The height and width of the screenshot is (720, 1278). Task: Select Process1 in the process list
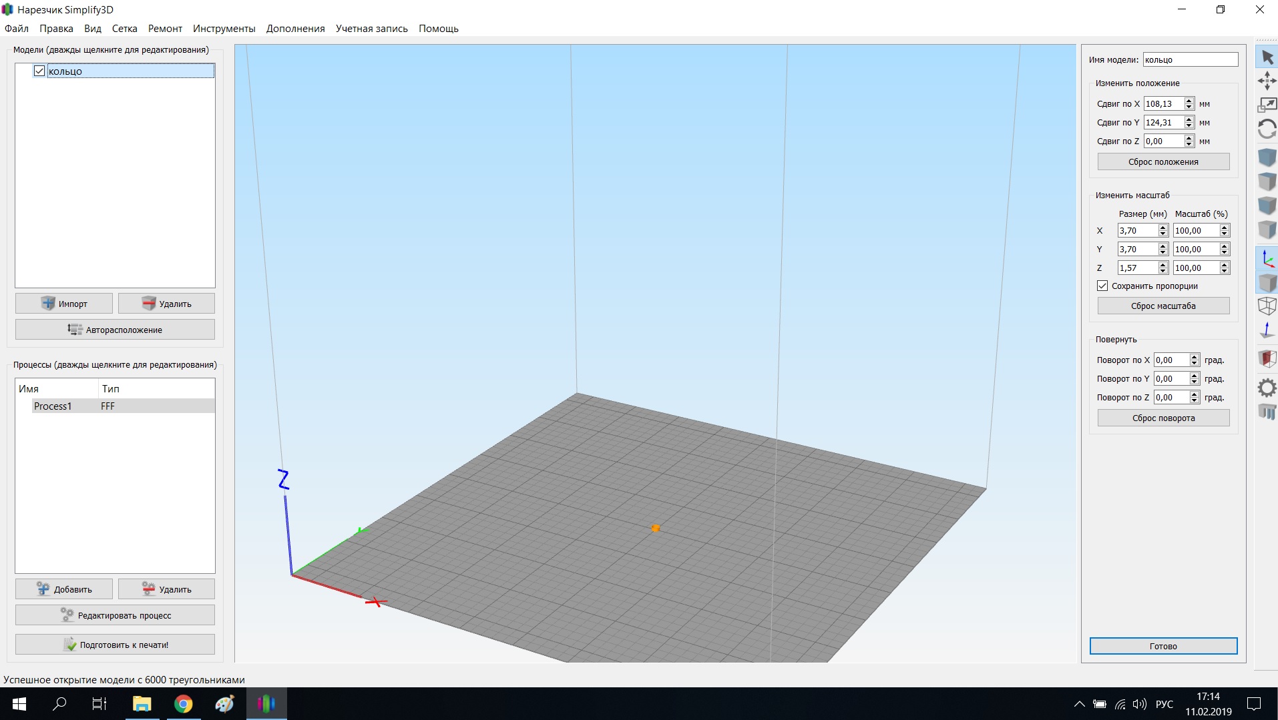tap(53, 406)
